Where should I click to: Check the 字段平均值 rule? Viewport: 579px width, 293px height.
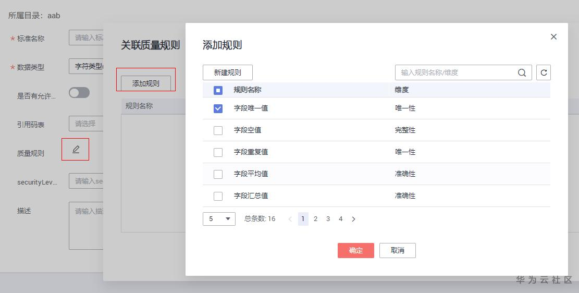pyautogui.click(x=218, y=174)
